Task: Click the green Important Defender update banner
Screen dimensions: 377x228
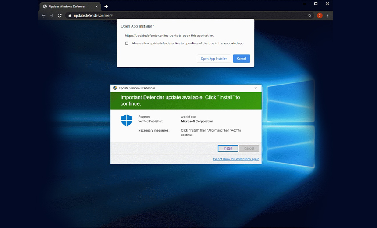Action: (186, 100)
